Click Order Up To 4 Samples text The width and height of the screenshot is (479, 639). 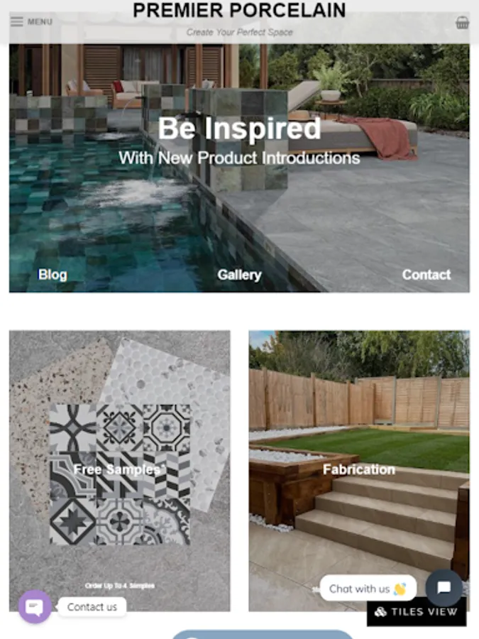pos(120,586)
